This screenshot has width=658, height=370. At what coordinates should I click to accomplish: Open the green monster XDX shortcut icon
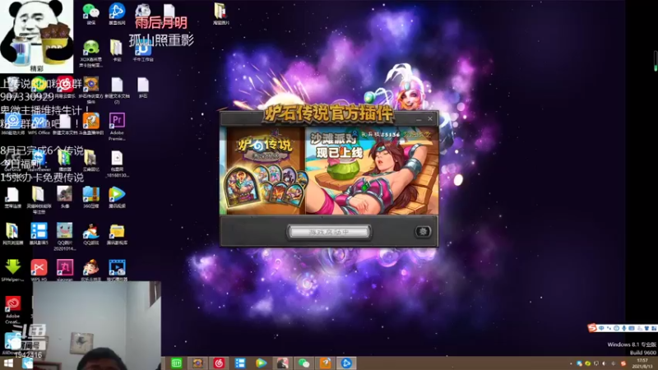[x=90, y=53]
